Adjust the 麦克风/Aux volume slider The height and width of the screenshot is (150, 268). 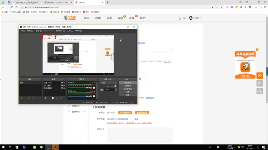pyautogui.click(x=78, y=96)
